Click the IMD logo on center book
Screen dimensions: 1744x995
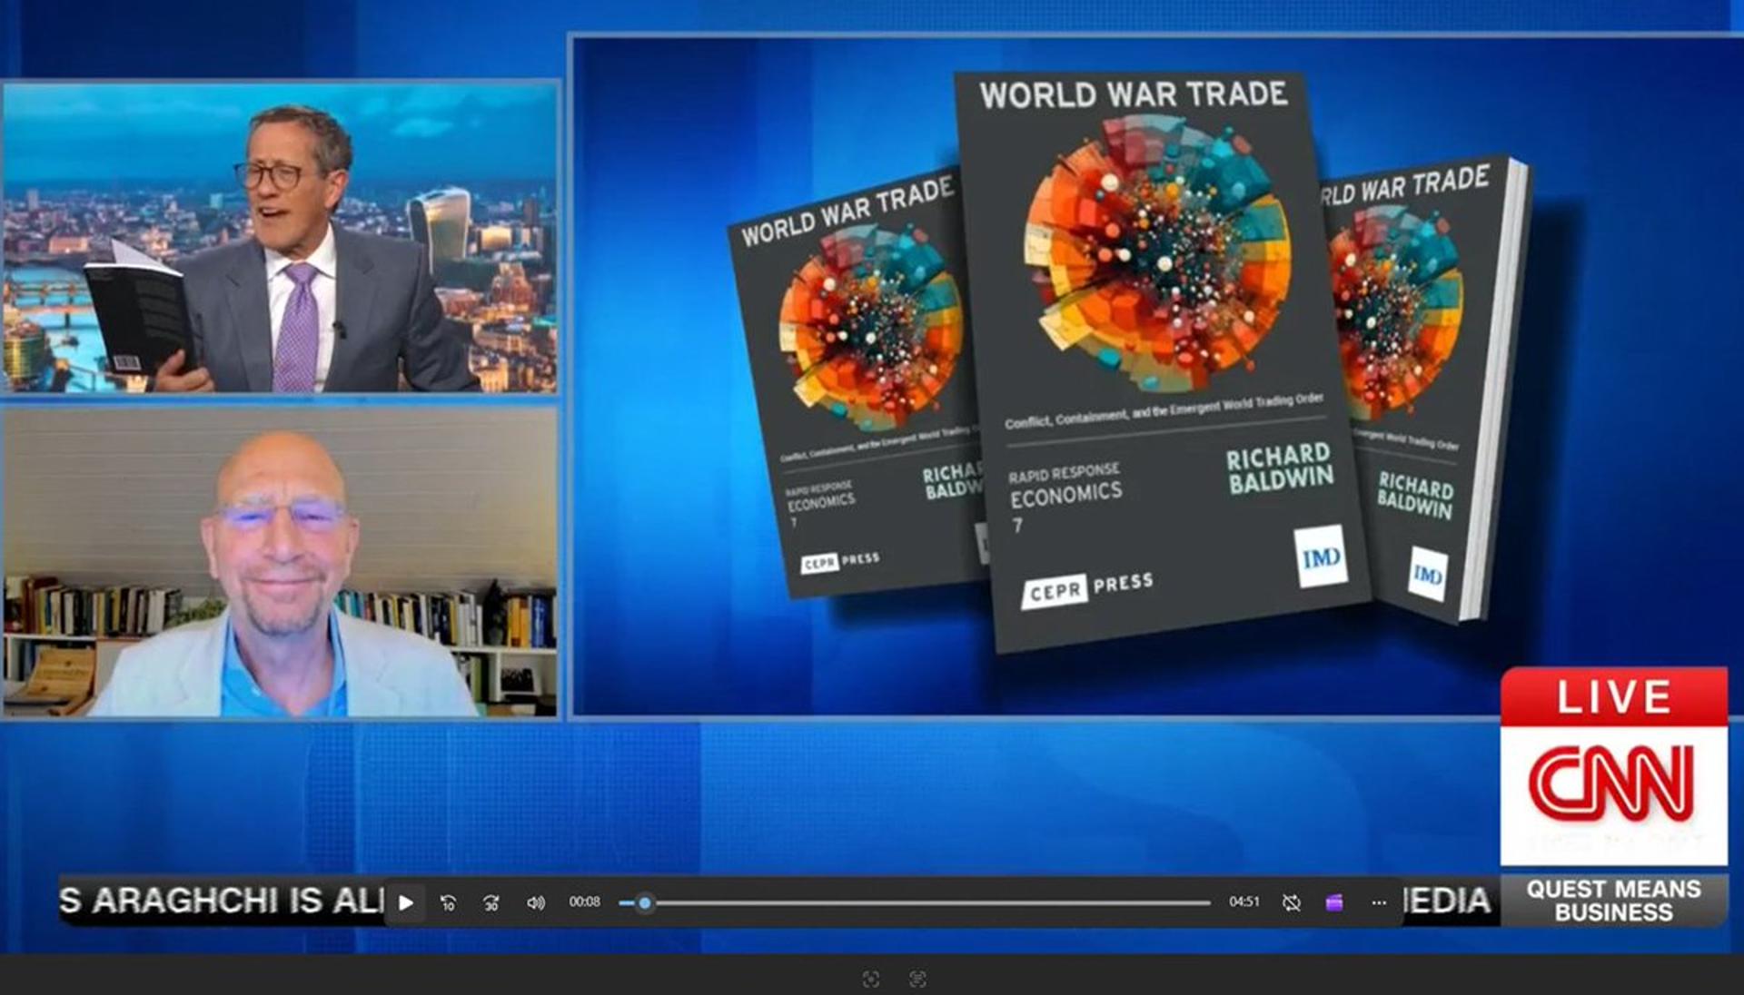coord(1321,557)
